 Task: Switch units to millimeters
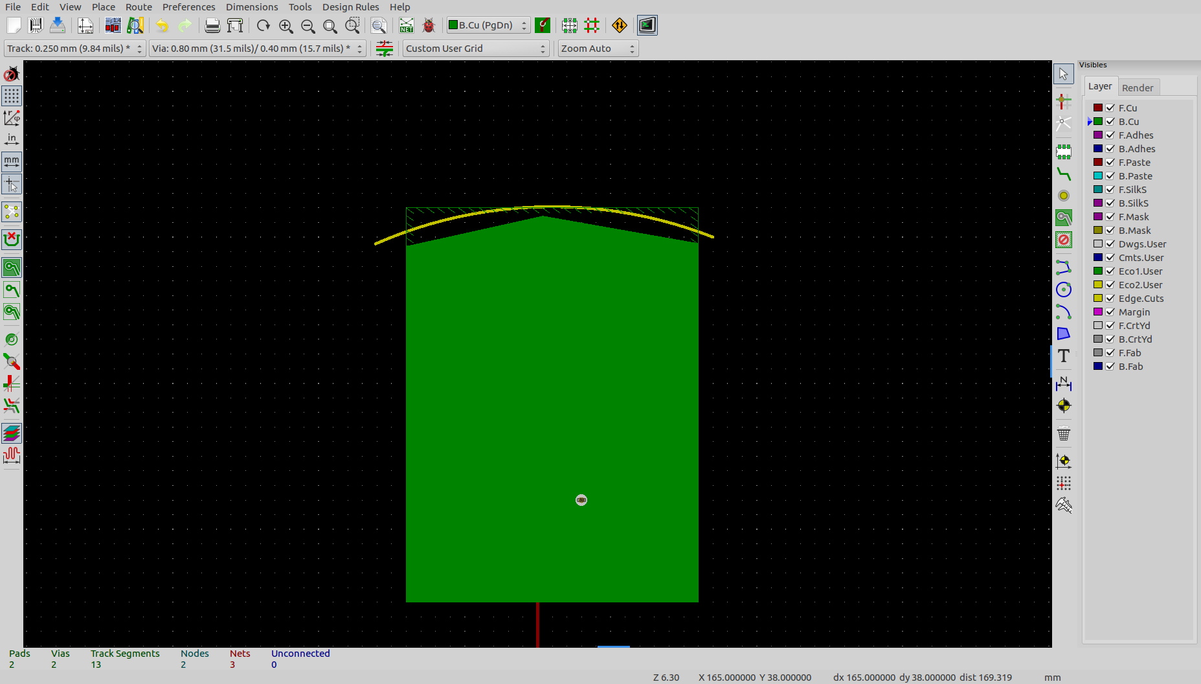tap(12, 161)
